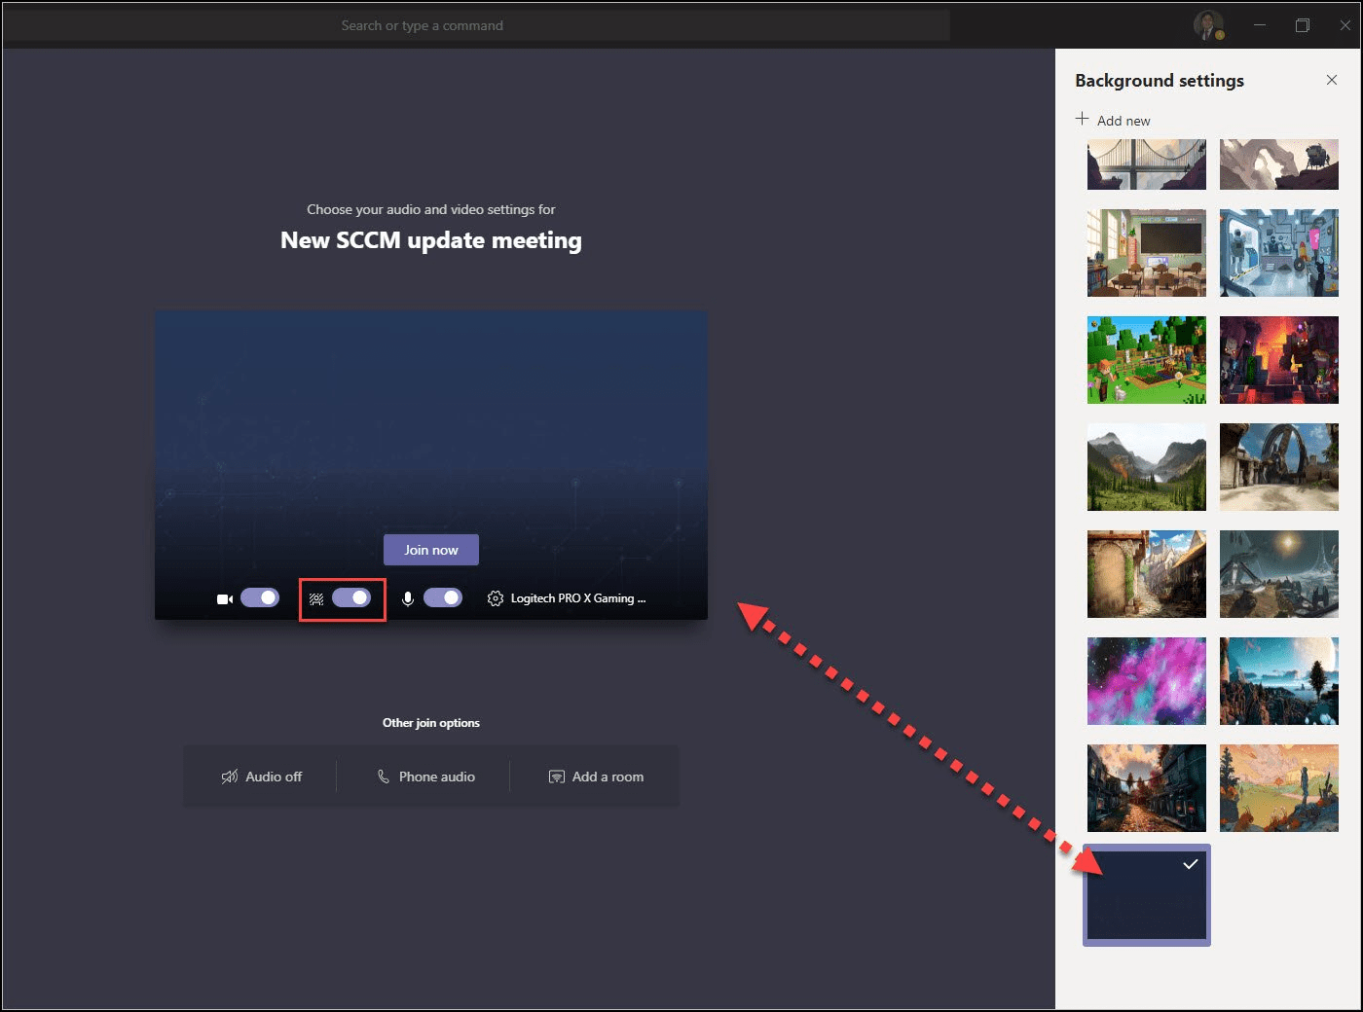This screenshot has height=1012, width=1363.
Task: Open device settings via the gear icon
Action: click(x=495, y=598)
